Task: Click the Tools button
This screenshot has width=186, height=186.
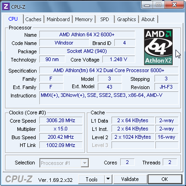Action: [x=91, y=179]
